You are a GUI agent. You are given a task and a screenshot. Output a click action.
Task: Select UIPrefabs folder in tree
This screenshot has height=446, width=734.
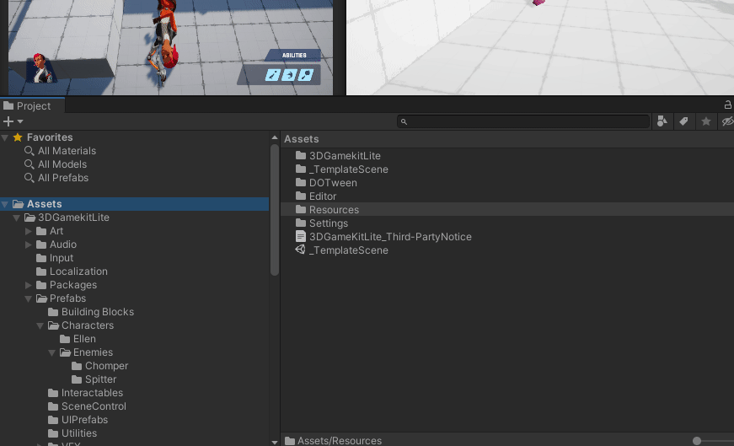pos(84,420)
